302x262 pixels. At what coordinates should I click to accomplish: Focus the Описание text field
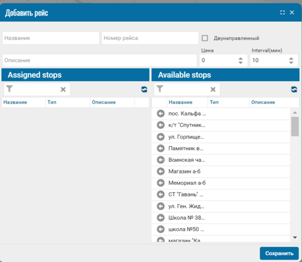[x=99, y=60]
